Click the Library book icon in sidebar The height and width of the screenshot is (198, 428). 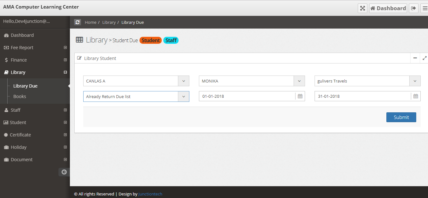[x=6, y=72]
